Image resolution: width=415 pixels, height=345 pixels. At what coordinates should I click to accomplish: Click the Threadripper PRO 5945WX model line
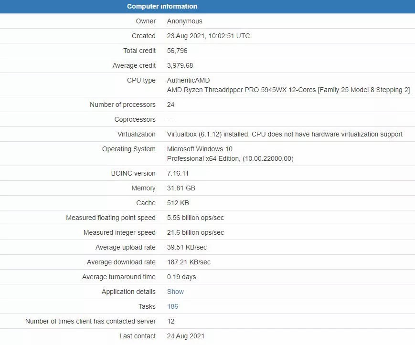point(288,90)
